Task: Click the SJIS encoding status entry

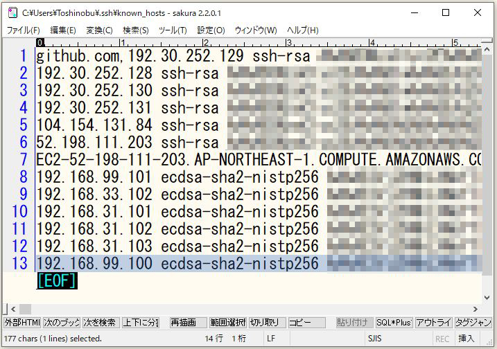Action: (x=374, y=339)
